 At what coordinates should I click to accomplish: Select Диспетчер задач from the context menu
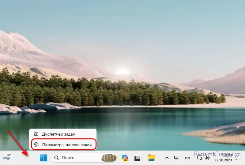pyautogui.click(x=58, y=134)
